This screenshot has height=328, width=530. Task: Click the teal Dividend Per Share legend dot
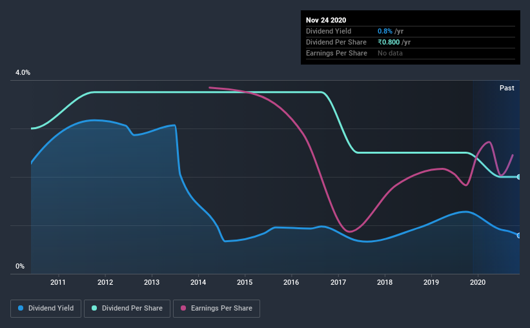click(94, 308)
